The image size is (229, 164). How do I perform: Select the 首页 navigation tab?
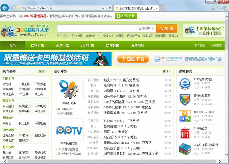click(x=13, y=45)
